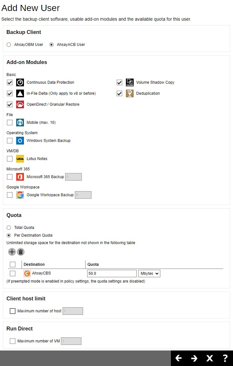
Task: Click the Lotus Notes yellow icon
Action: [20, 159]
